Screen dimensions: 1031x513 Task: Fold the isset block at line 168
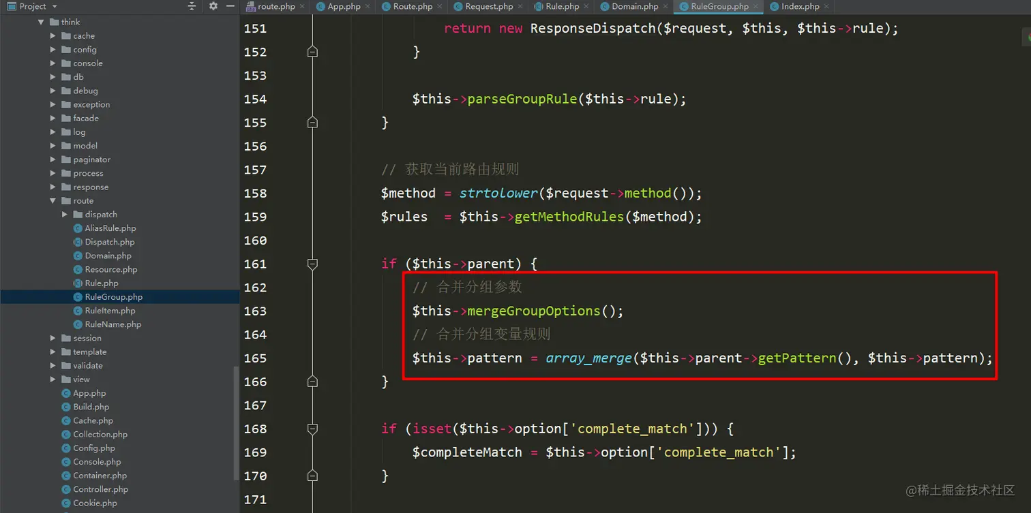point(312,429)
